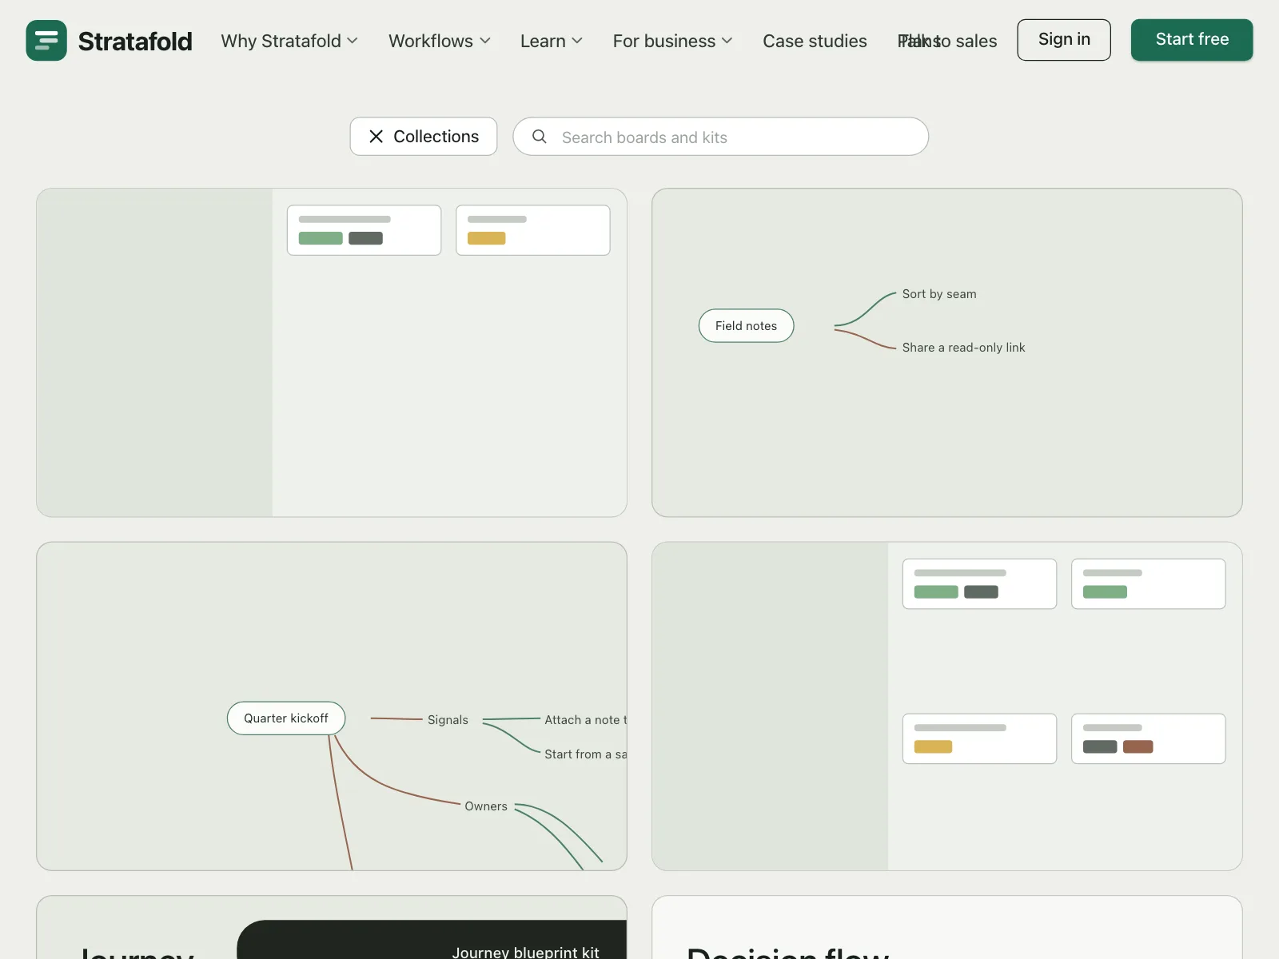
Task: Click the Start from a sa… branch text
Action: tap(585, 754)
